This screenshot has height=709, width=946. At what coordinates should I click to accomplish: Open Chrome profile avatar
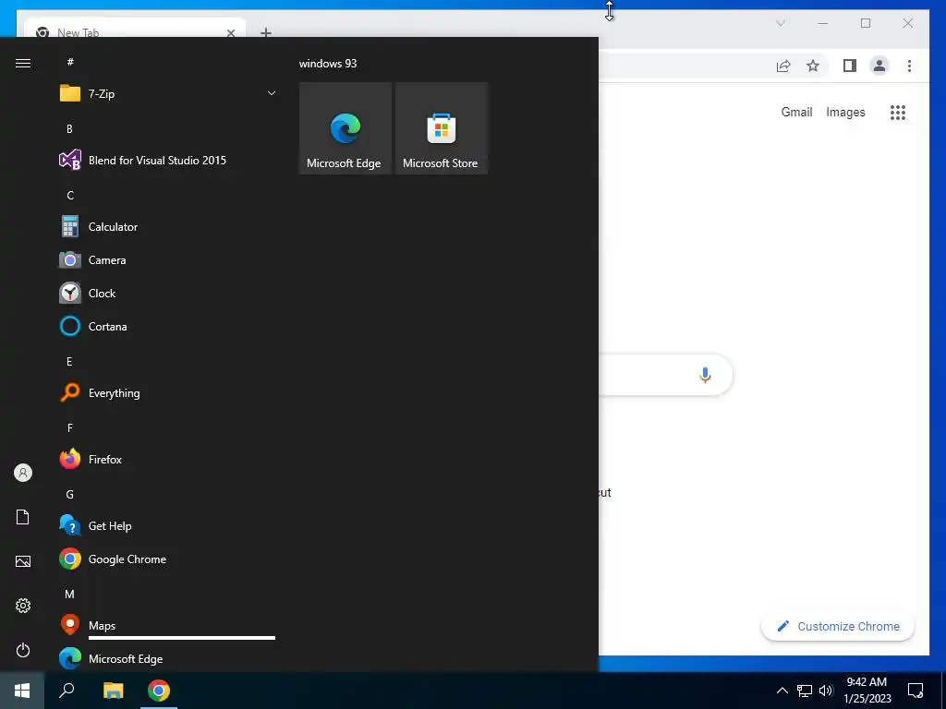click(x=879, y=66)
